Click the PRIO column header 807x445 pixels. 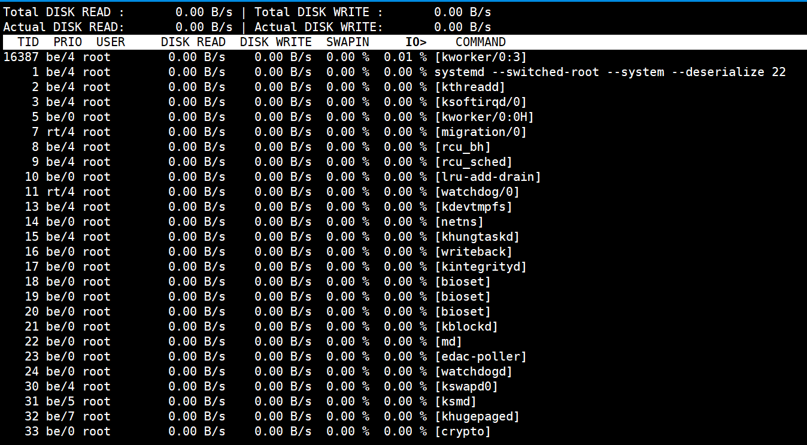tap(68, 42)
